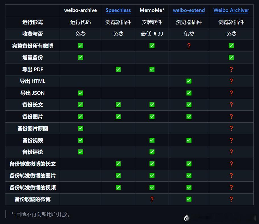Click the 安装软件 cell
The width and height of the screenshot is (259, 224).
(152, 22)
